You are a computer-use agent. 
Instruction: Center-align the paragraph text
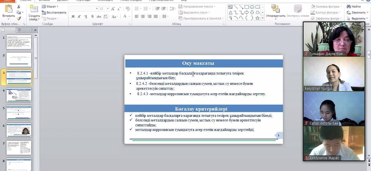[x=143, y=17]
